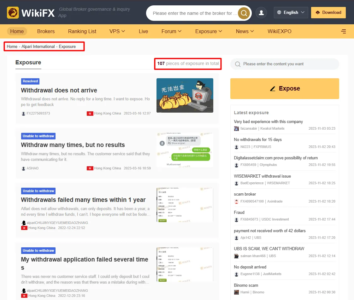Expand the Exposure nav dropdown
This screenshot has width=354, height=300.
tap(209, 31)
